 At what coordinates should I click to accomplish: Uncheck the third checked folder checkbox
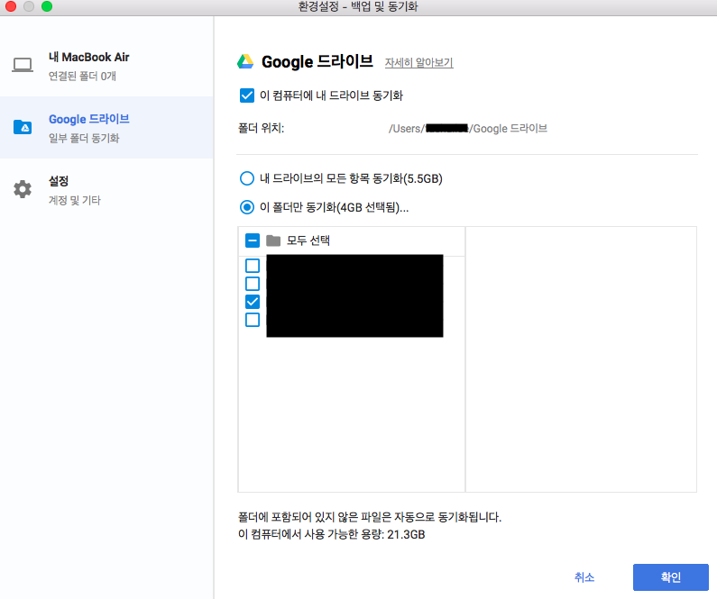pyautogui.click(x=253, y=302)
